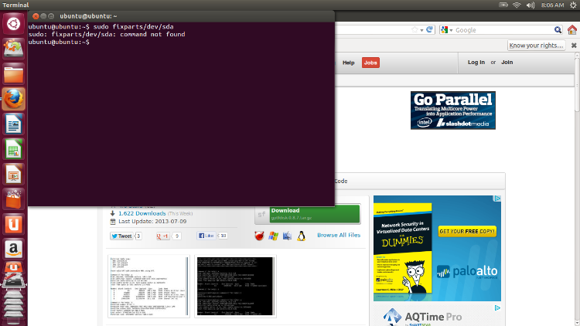Open Firefox from the launcher
Viewport: 580px width, 326px height.
13,99
